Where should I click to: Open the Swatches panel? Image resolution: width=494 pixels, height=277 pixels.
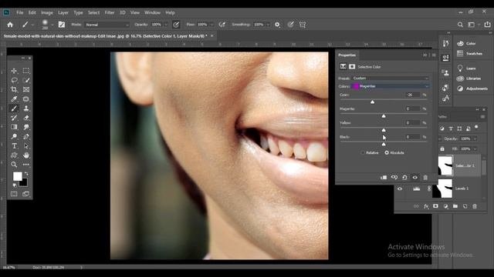[469, 53]
